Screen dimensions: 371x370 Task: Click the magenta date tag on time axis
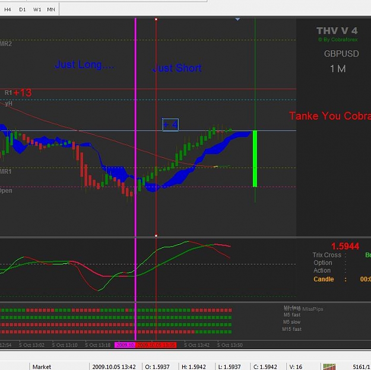point(125,345)
